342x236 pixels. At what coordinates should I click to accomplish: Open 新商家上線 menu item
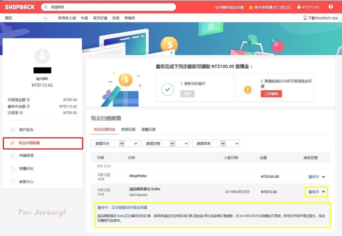[67, 18]
